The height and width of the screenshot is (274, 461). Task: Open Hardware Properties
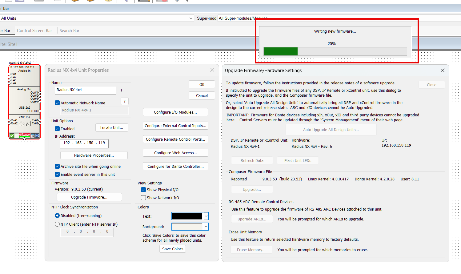coord(94,155)
